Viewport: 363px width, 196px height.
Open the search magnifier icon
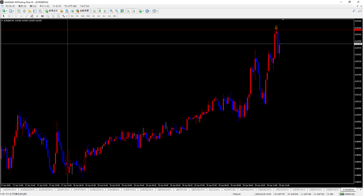(354, 11)
